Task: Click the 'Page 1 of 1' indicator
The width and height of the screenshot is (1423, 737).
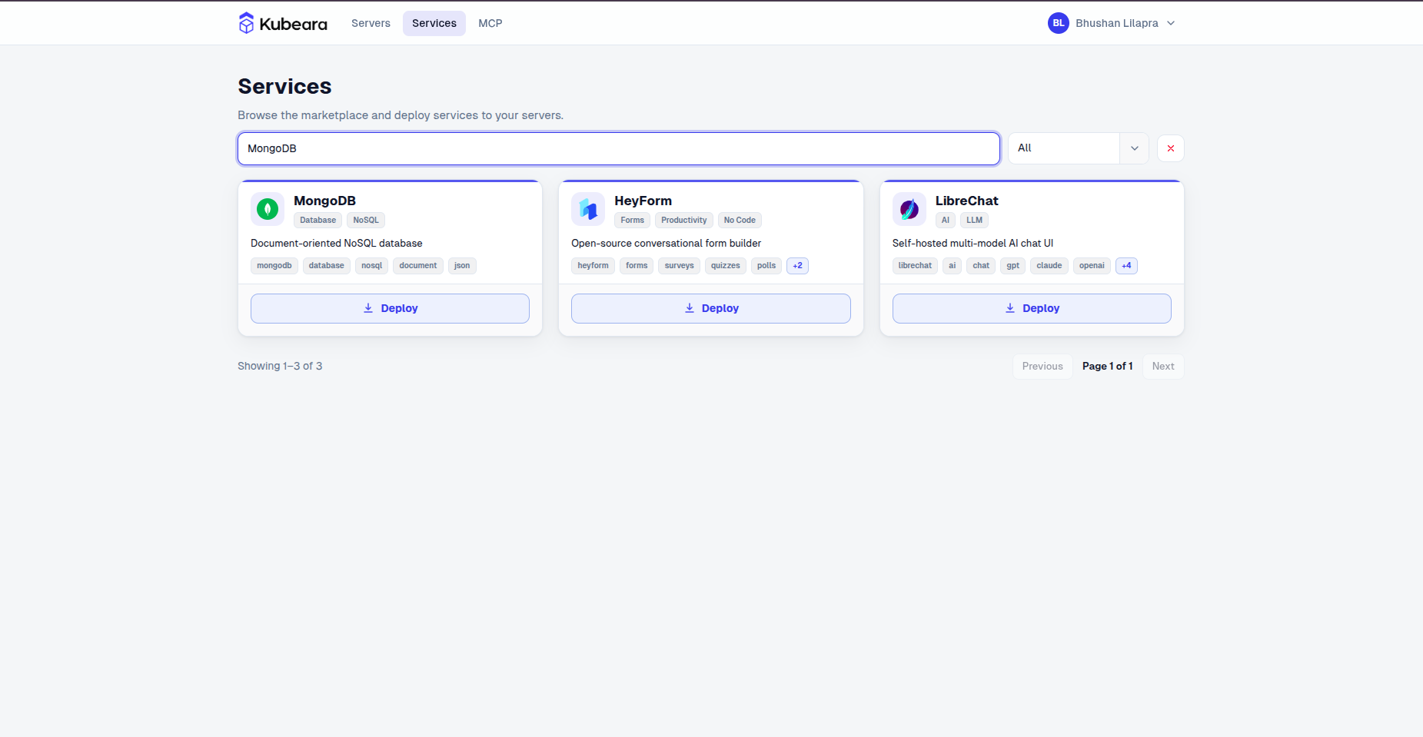Action: [x=1108, y=367]
